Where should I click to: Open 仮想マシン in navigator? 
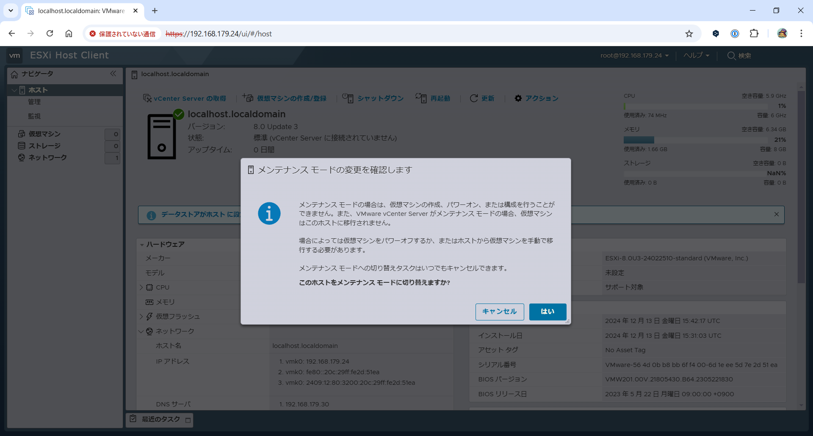pyautogui.click(x=44, y=134)
